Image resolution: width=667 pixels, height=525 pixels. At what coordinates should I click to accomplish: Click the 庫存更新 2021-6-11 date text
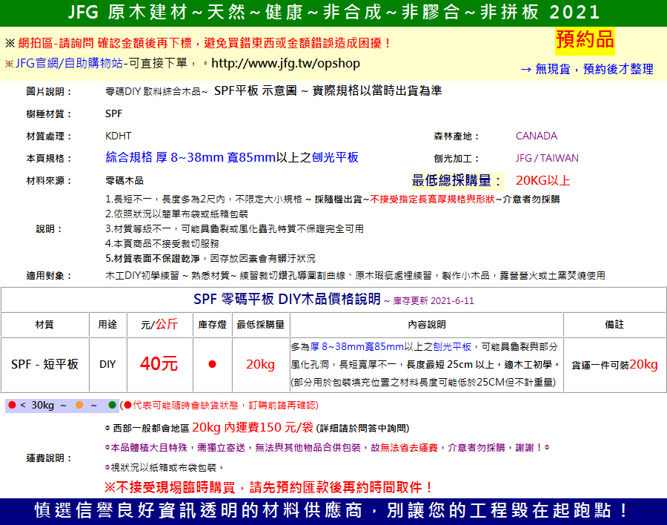[433, 301]
